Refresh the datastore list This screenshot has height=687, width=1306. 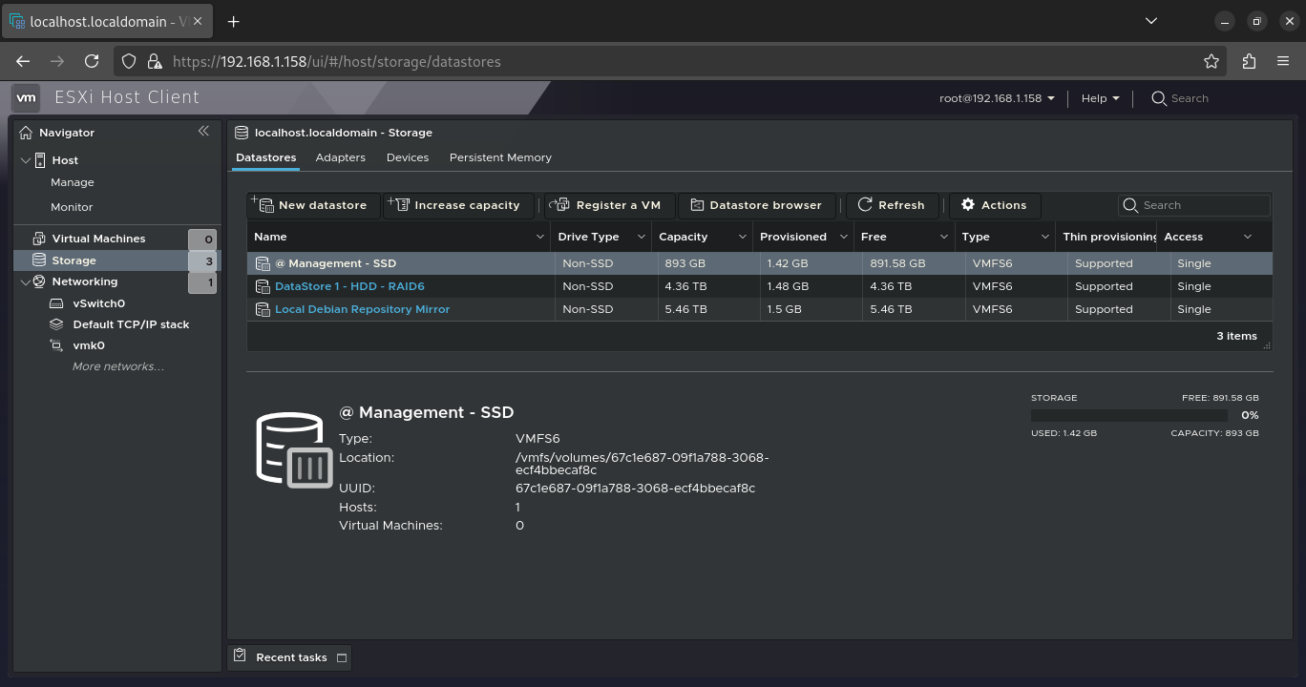point(892,205)
